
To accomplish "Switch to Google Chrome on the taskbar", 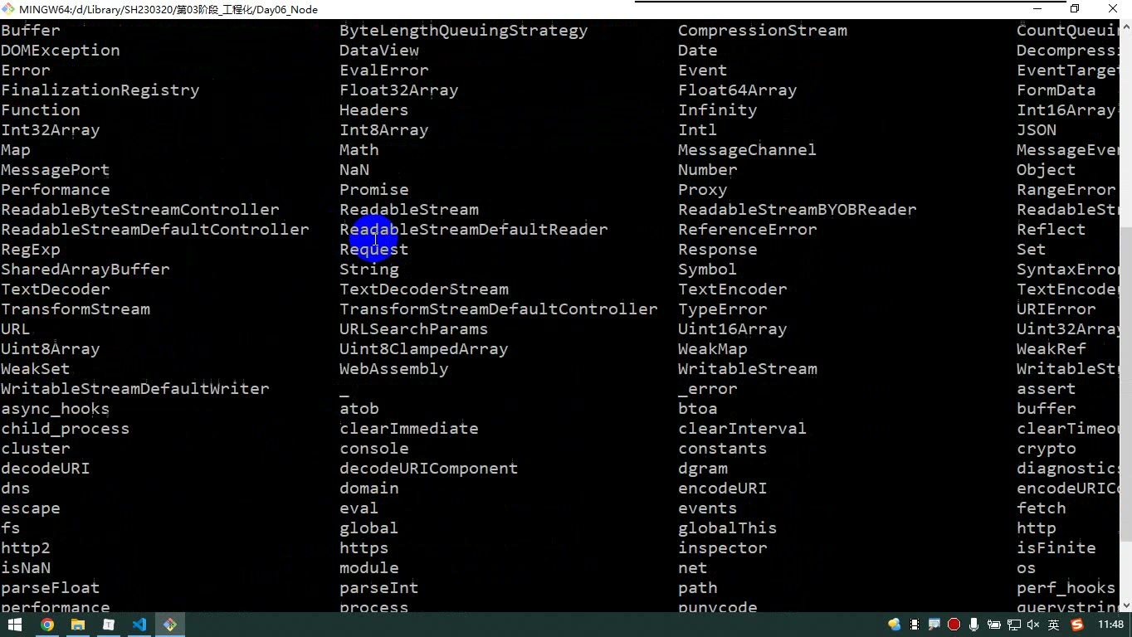I will pyautogui.click(x=47, y=625).
